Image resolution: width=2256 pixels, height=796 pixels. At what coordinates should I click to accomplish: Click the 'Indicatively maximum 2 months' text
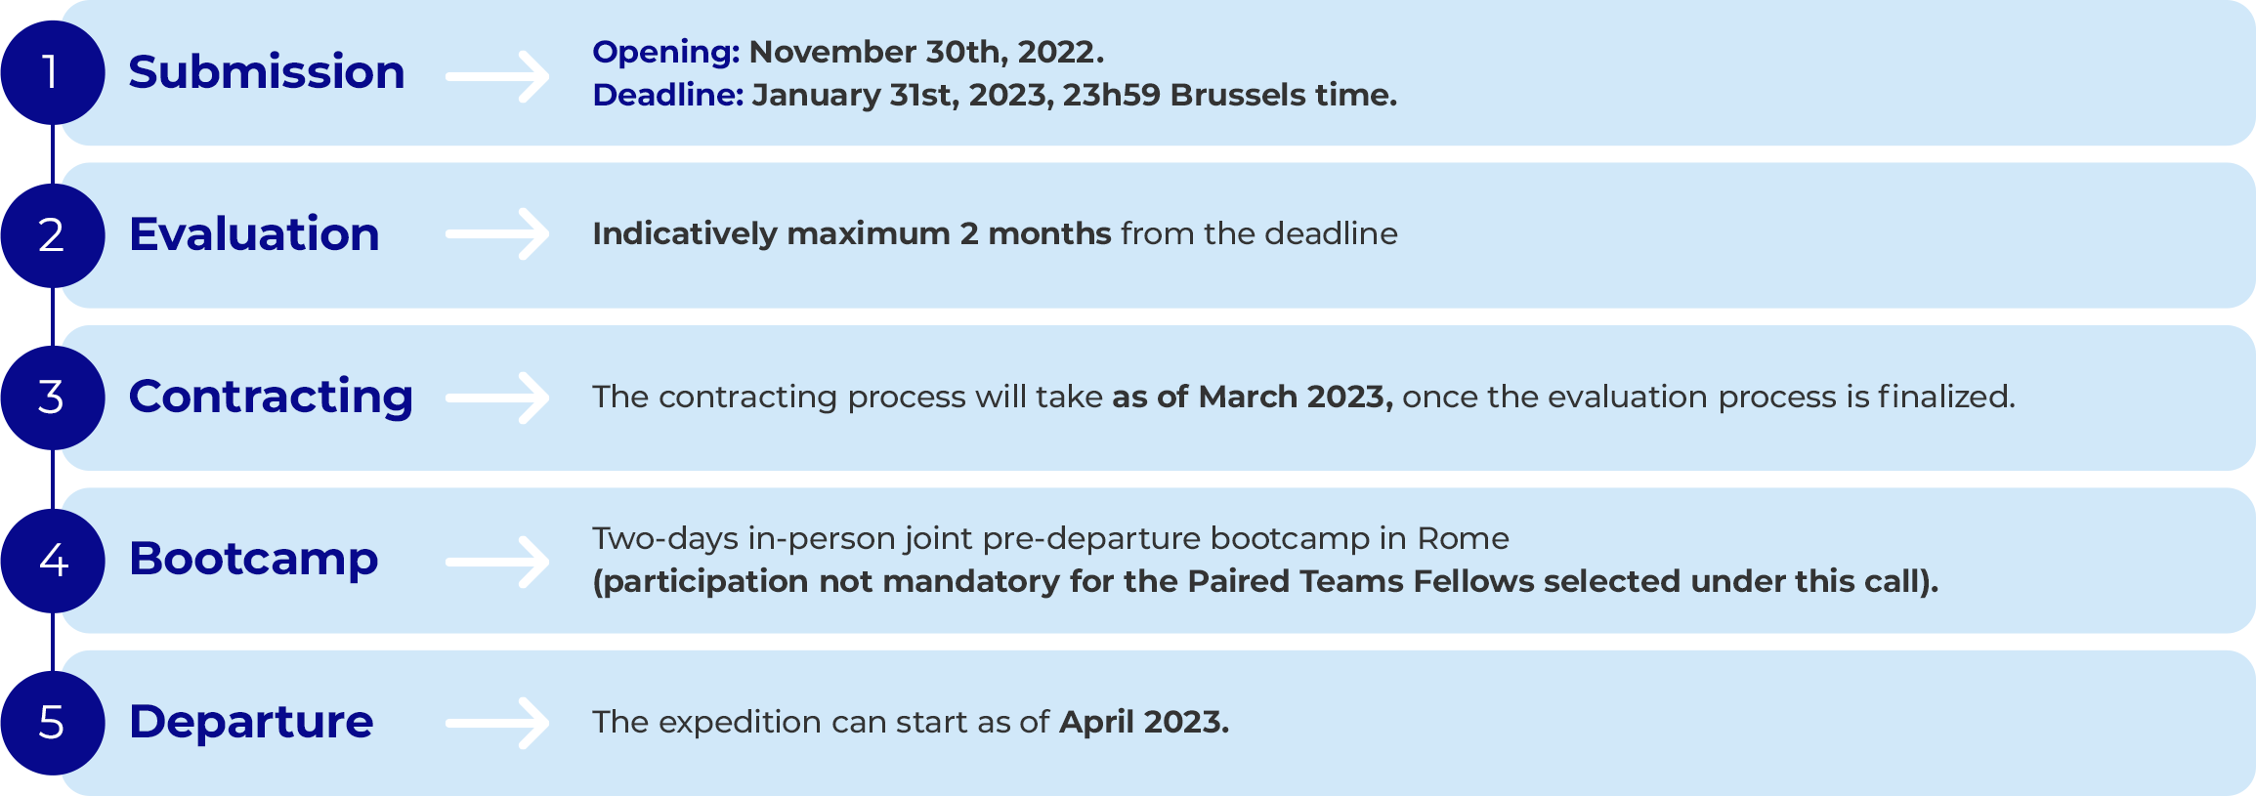click(x=852, y=234)
